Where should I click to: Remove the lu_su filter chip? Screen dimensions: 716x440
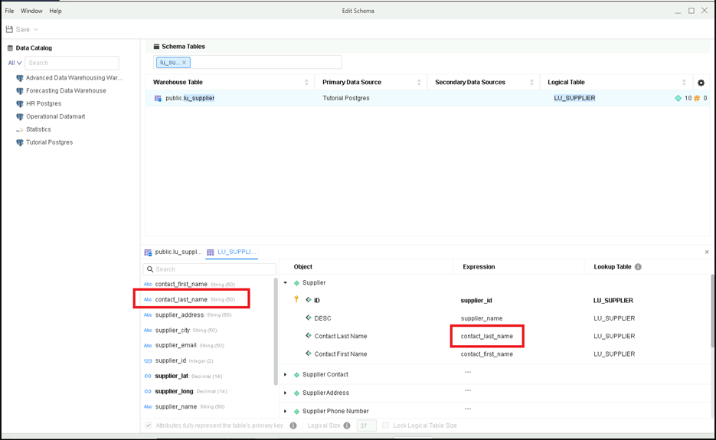pyautogui.click(x=184, y=63)
